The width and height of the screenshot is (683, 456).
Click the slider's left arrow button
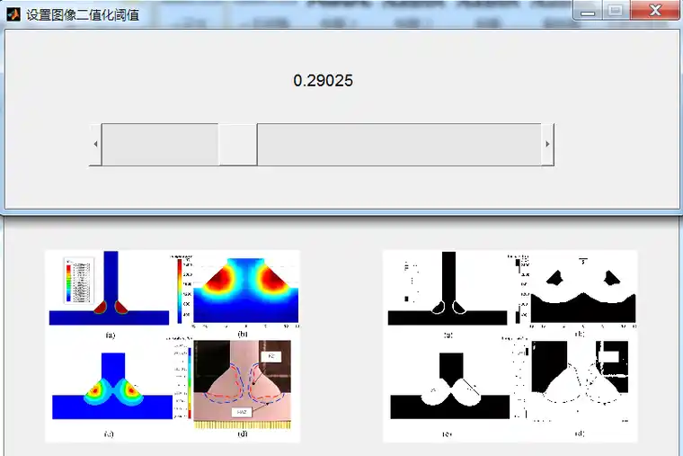pyautogui.click(x=95, y=144)
